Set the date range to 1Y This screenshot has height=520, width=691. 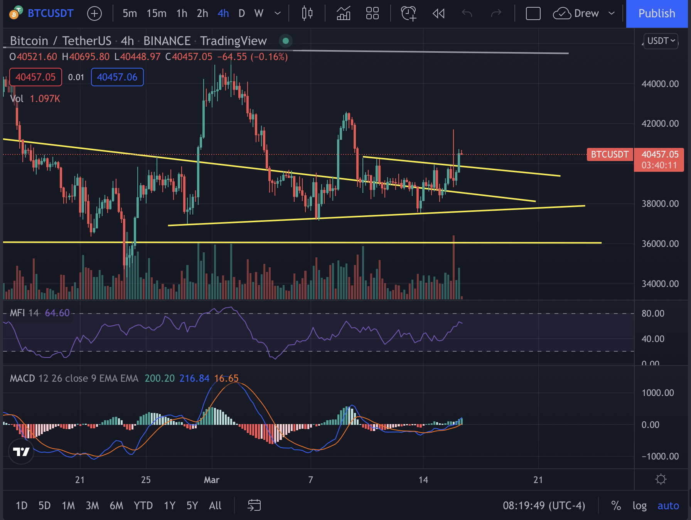tap(170, 505)
